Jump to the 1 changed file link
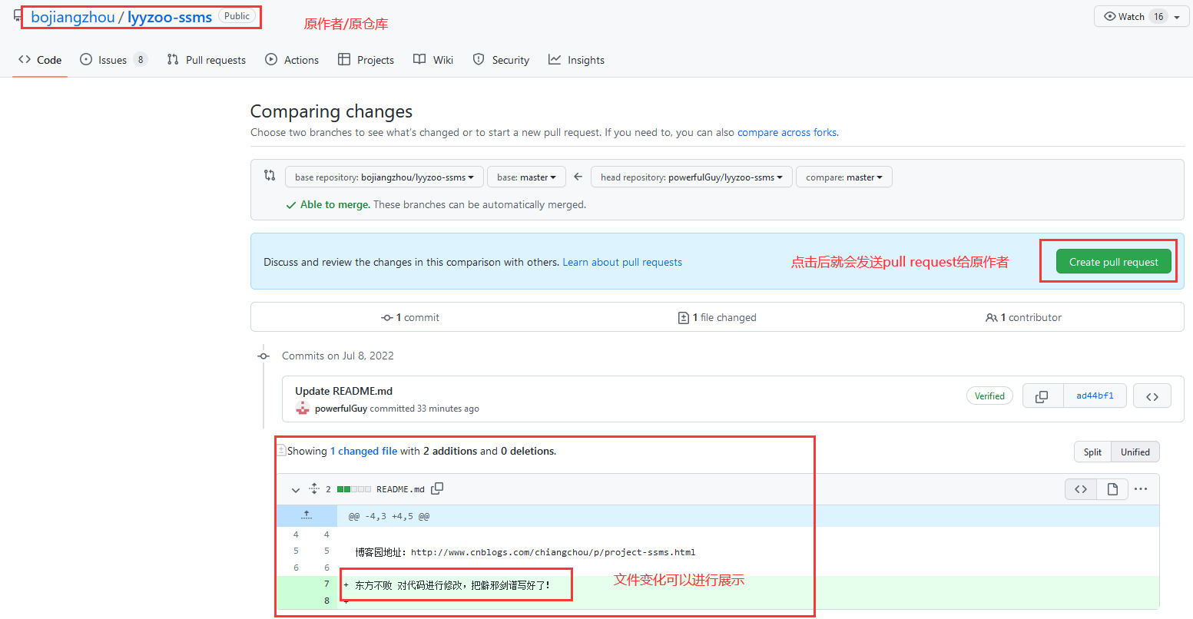The image size is (1193, 619). (363, 452)
